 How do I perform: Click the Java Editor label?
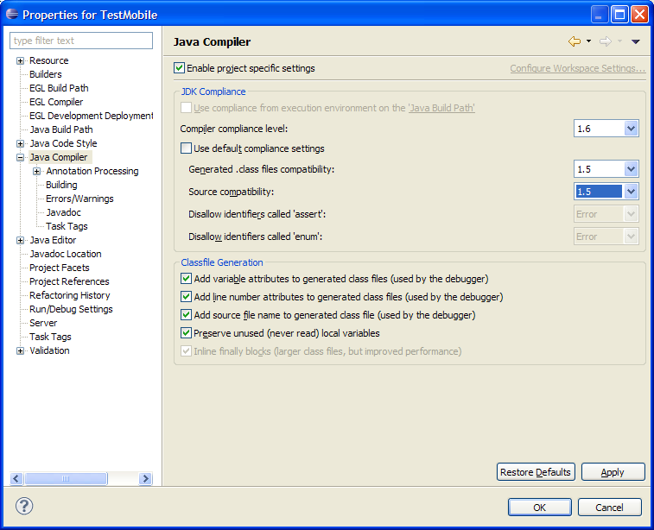tap(53, 240)
